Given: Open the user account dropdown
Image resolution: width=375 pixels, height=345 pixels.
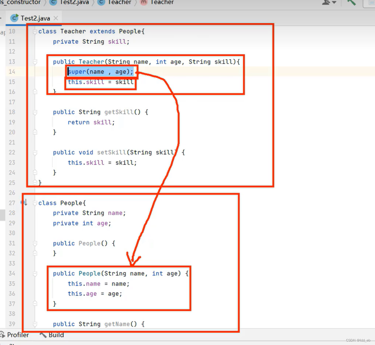Looking at the screenshot, I should 329,3.
